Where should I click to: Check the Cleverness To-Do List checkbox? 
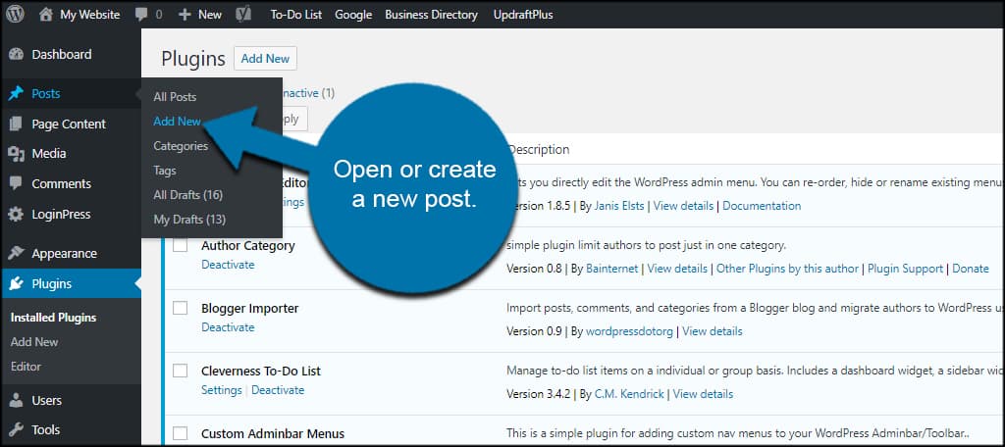click(x=181, y=371)
